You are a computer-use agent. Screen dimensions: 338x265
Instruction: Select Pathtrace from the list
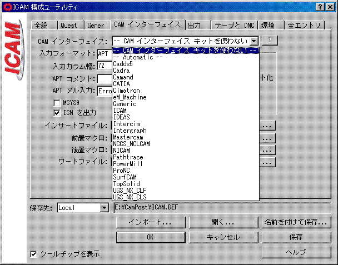point(186,157)
